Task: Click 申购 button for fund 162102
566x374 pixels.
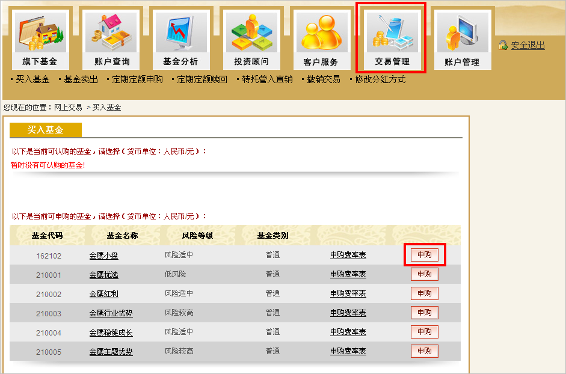Action: click(424, 255)
